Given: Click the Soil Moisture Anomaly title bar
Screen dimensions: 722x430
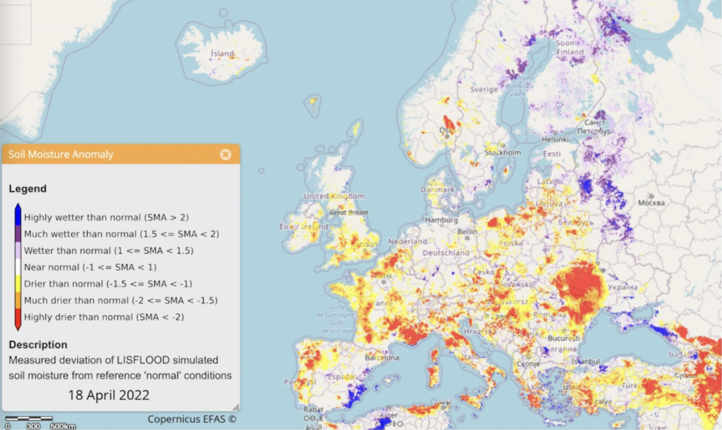Looking at the screenshot, I should pyautogui.click(x=106, y=154).
